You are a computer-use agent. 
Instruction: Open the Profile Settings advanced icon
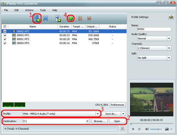(x=171, y=17)
